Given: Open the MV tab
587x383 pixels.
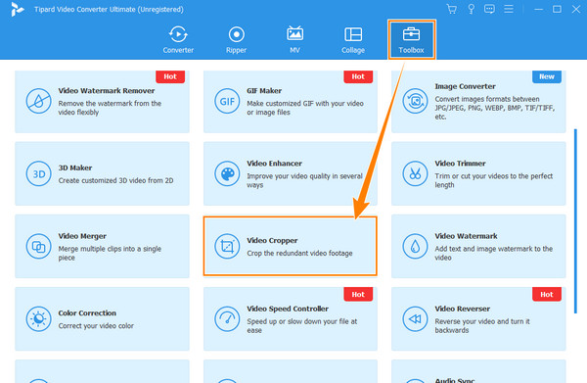Looking at the screenshot, I should 294,40.
